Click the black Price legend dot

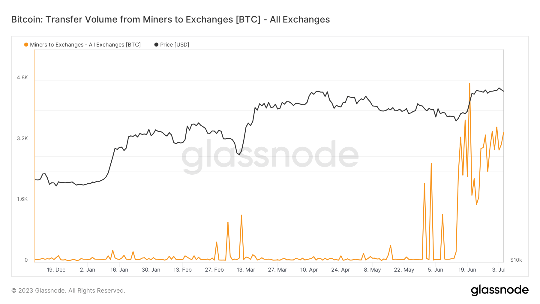pyautogui.click(x=156, y=45)
